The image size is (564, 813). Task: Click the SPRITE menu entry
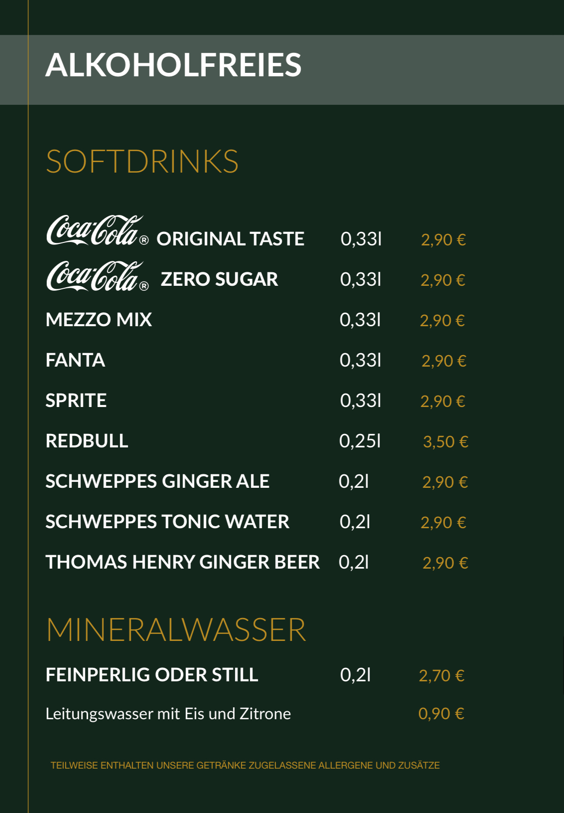pyautogui.click(x=76, y=401)
